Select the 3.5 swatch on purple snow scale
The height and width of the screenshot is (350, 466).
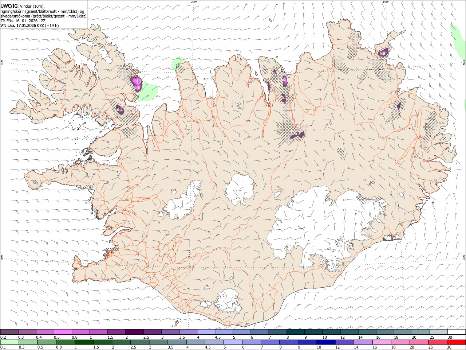(188, 332)
